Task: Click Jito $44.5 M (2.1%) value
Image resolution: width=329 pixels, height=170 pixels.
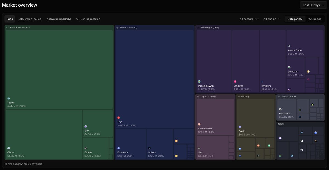Action: pos(206,156)
